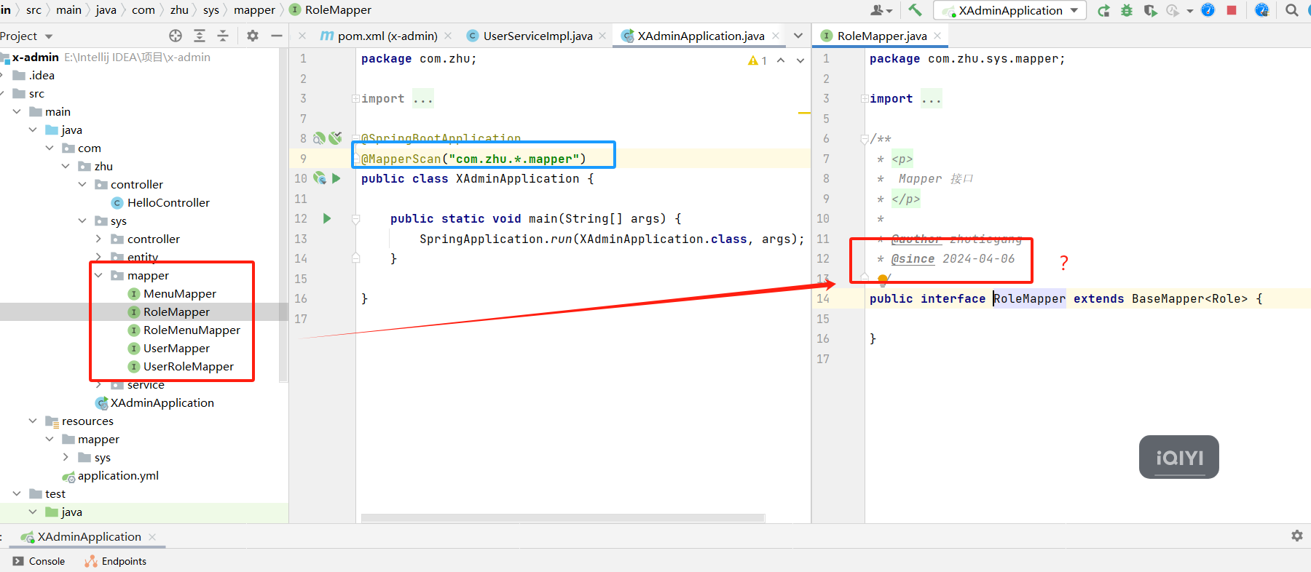Run with coverage using the shield icon
This screenshot has height=572, width=1311.
(1150, 10)
